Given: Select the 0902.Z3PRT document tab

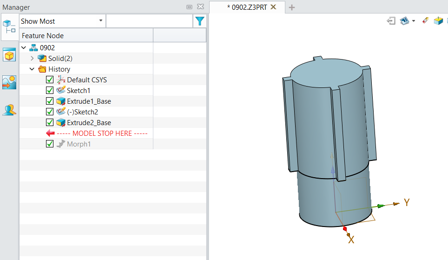Looking at the screenshot, I should point(246,7).
